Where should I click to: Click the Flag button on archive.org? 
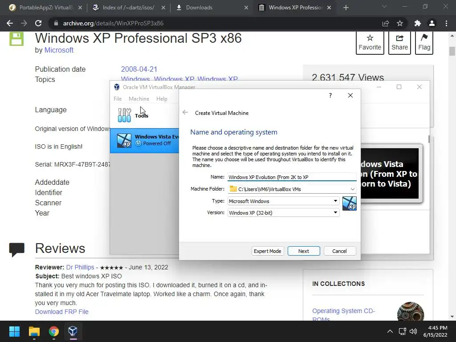pyautogui.click(x=424, y=43)
